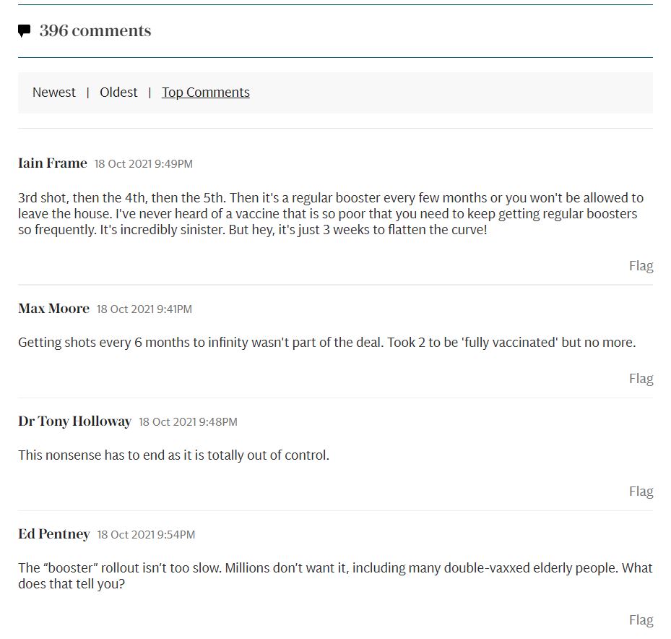The width and height of the screenshot is (671, 639).
Task: Click the 9:48PM timestamp on Tony Holloway's comment
Action: [188, 422]
